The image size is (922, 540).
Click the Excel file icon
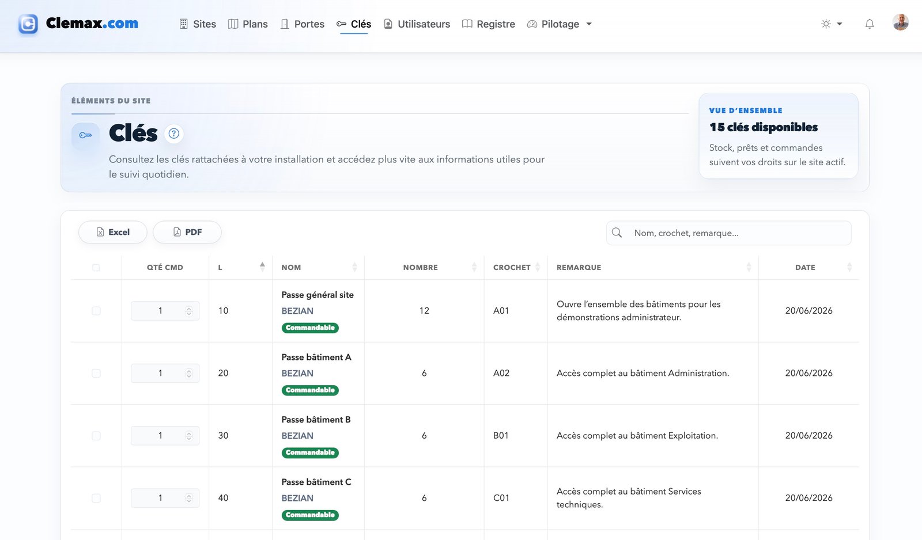coord(100,232)
